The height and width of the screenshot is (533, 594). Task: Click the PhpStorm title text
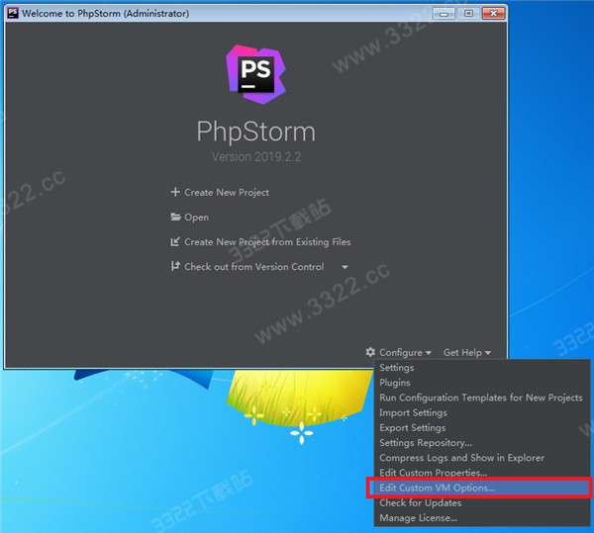(256, 132)
